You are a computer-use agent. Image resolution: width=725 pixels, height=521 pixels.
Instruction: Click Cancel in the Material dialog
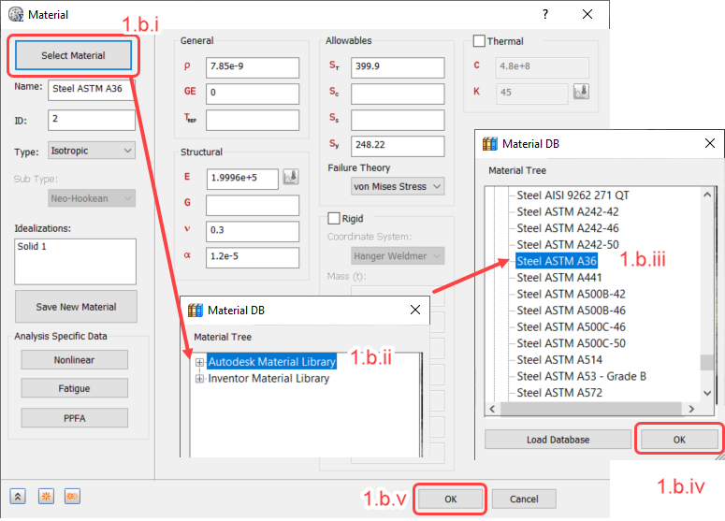[x=524, y=499]
